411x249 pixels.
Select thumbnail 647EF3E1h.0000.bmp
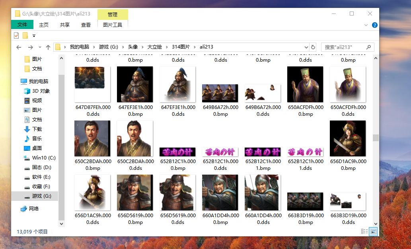coord(135,84)
